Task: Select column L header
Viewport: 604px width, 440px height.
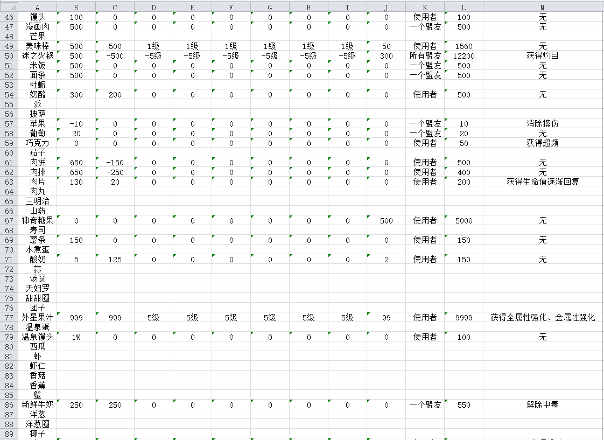Action: 464,8
